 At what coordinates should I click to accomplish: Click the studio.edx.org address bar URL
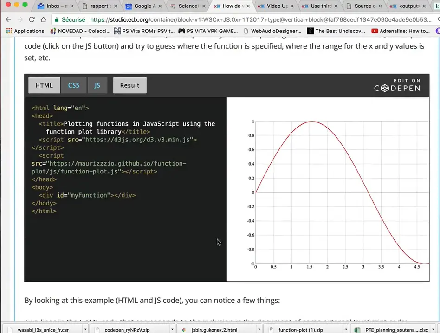click(261, 19)
